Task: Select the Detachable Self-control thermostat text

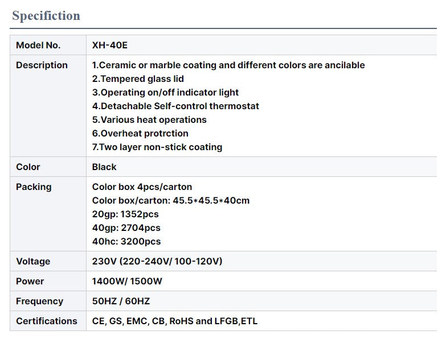Action: (175, 106)
